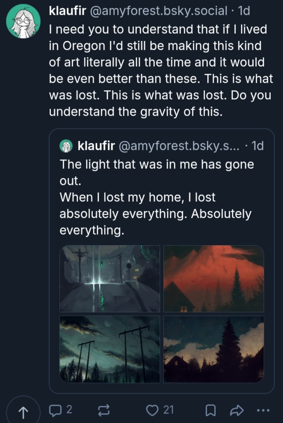Screen dimensions: 283x423
Task: Open the power lines cloudy sky painting
Action: coord(110,349)
